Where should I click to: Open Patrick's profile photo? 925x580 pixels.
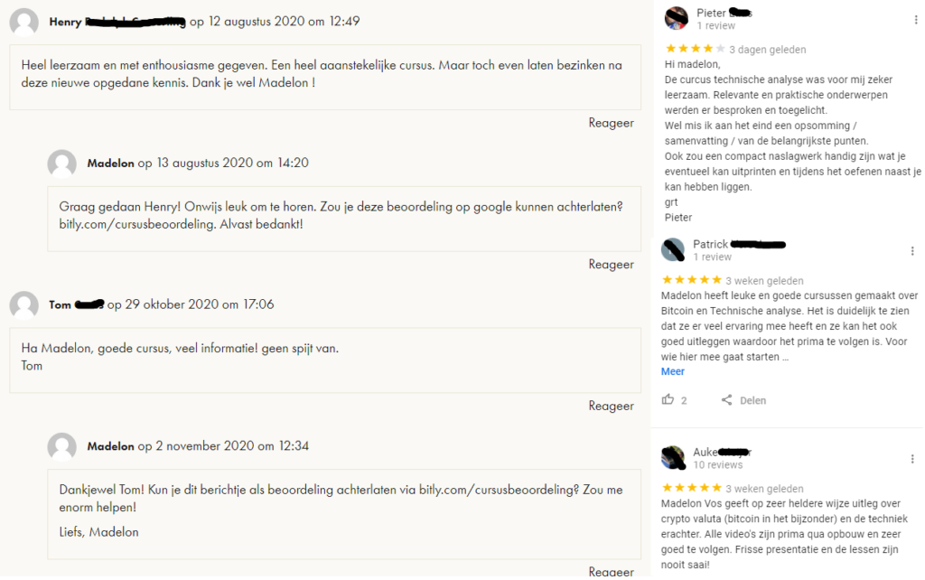673,250
